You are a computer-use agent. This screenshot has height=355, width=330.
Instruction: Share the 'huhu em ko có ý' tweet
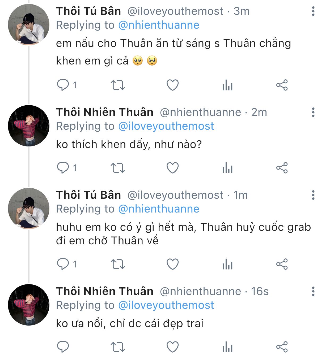click(x=282, y=264)
